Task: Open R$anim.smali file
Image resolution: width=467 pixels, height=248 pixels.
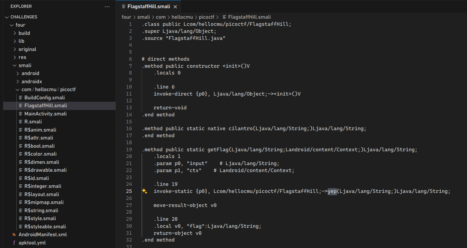Action: tap(59, 130)
